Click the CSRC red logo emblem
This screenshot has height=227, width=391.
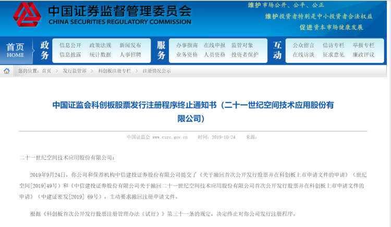(x=27, y=15)
